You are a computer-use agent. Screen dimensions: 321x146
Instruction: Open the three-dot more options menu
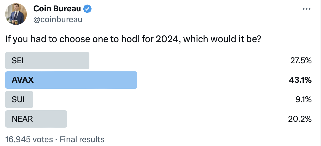pos(306,9)
